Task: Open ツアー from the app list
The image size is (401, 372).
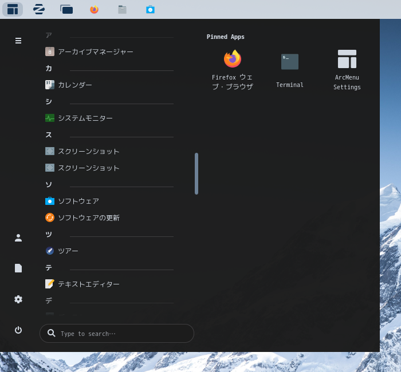Action: (109, 251)
